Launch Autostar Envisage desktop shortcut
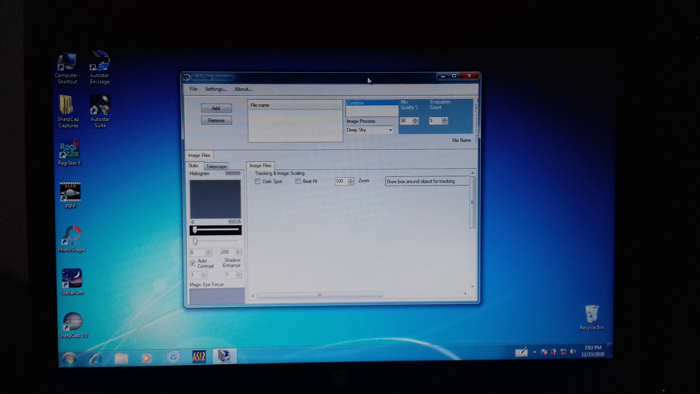Viewport: 700px width, 394px height. [x=99, y=67]
